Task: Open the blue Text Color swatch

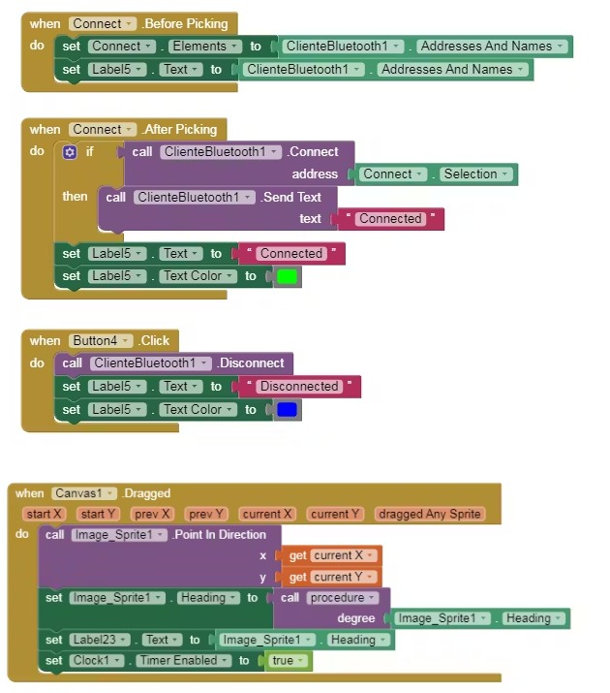Action: pos(287,410)
